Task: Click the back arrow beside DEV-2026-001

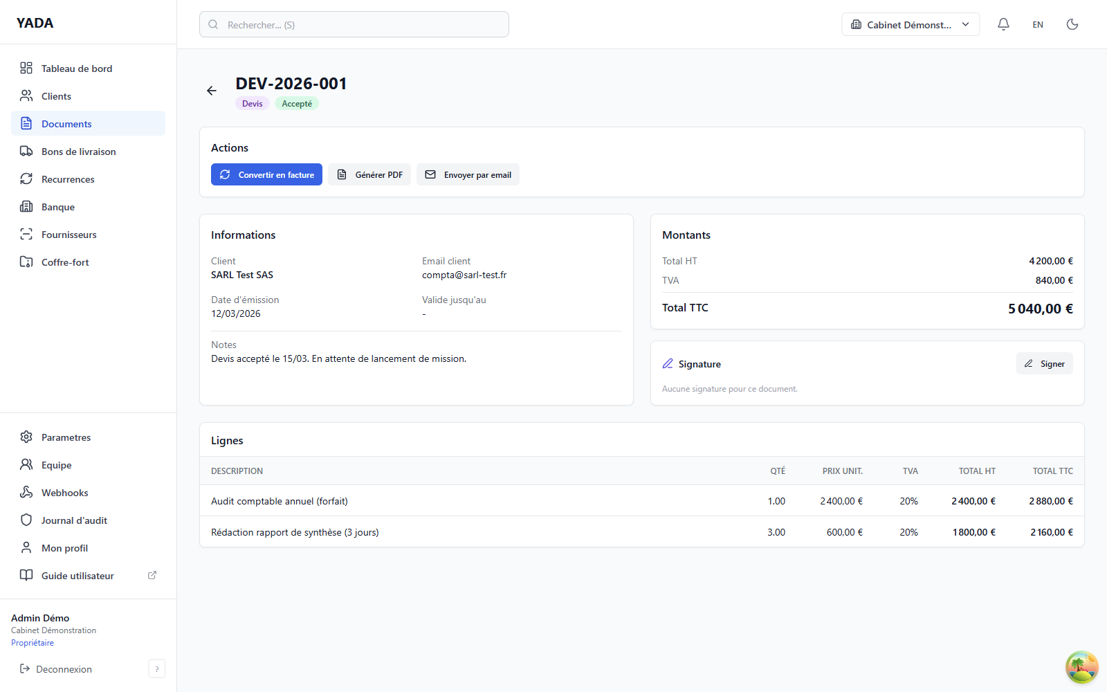Action: (212, 91)
